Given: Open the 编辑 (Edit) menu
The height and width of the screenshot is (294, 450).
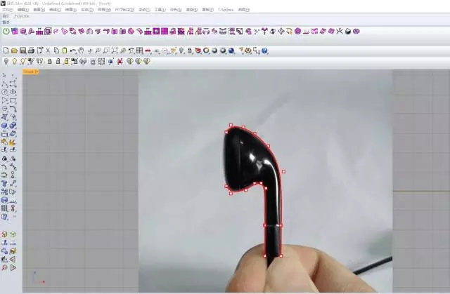Looking at the screenshot, I should click(x=23, y=10).
